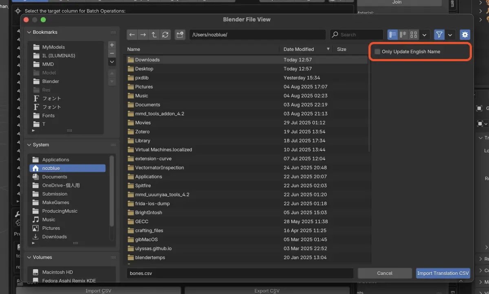Open filter settings dropdown arrow

click(x=450, y=35)
